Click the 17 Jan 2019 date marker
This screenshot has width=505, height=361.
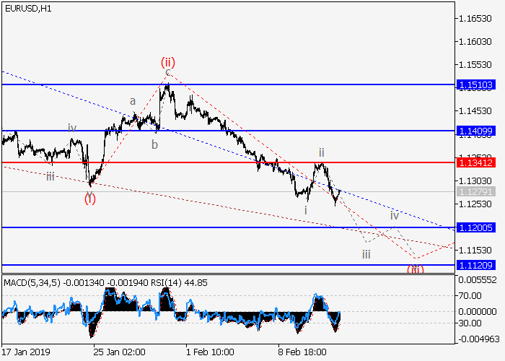pyautogui.click(x=26, y=352)
